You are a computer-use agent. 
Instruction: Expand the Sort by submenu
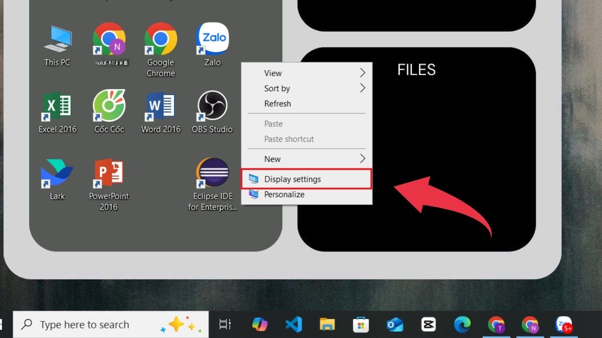tap(307, 88)
